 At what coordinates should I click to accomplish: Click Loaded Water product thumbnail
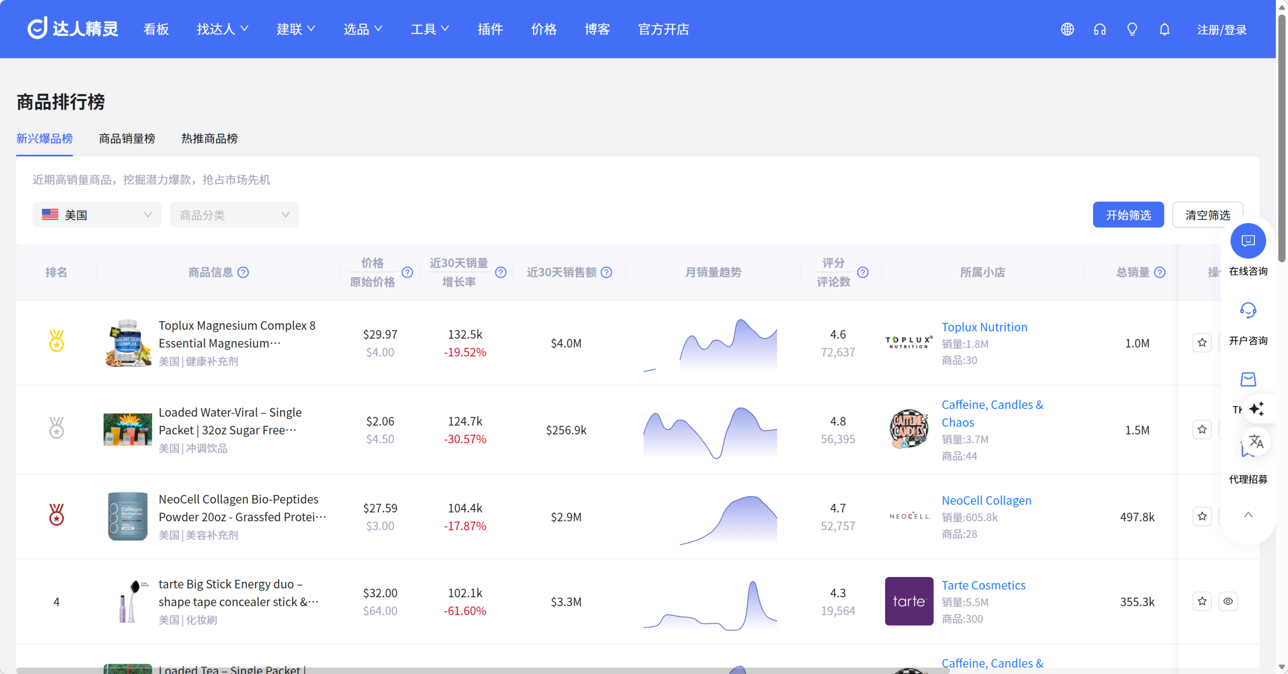(128, 430)
